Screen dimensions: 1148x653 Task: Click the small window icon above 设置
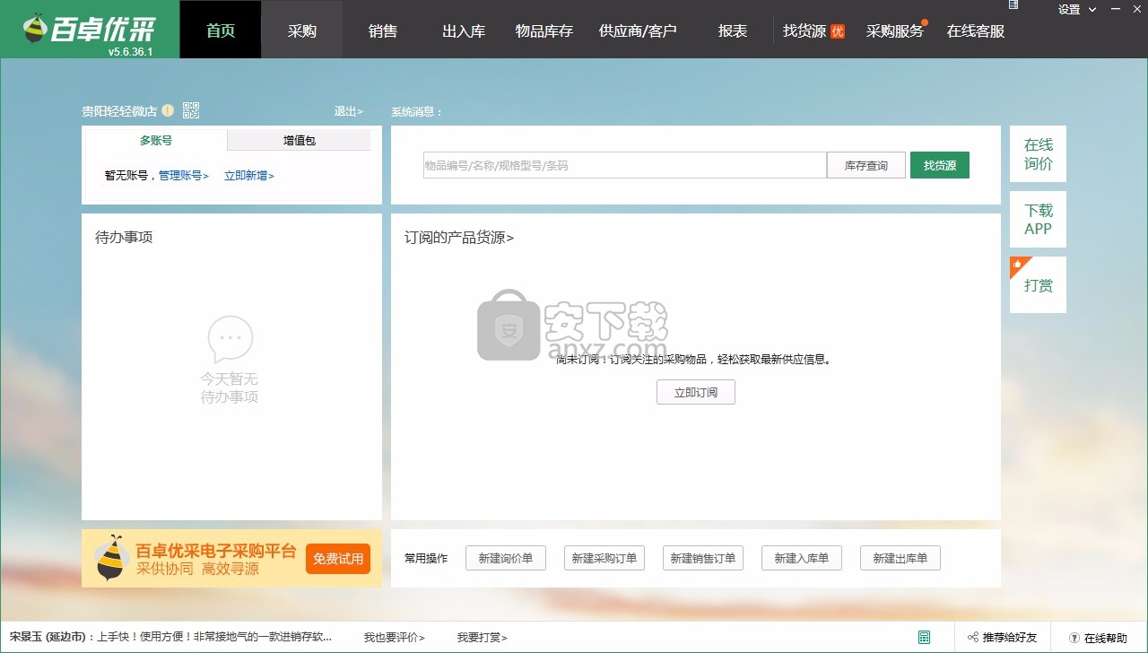1013,4
